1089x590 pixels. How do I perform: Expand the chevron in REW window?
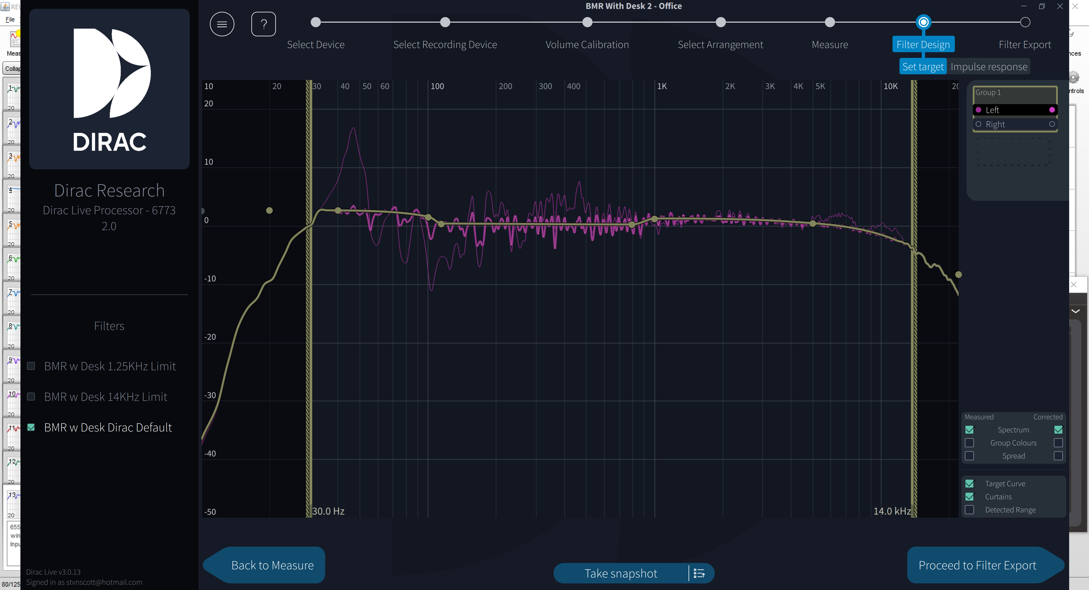(1076, 311)
